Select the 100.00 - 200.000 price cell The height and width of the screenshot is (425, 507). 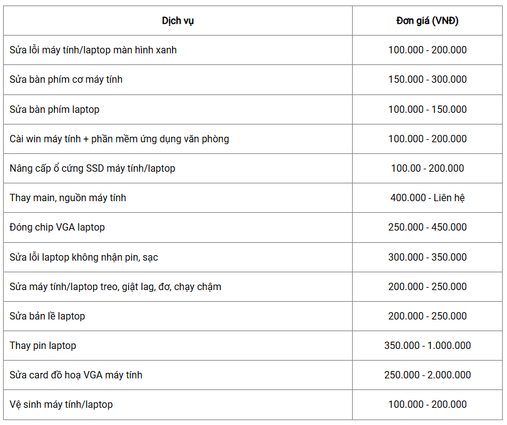[x=427, y=169]
